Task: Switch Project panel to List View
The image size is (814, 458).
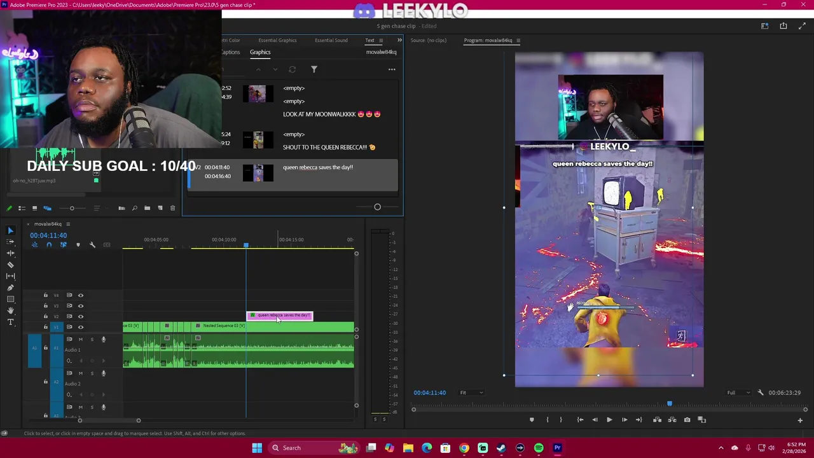Action: (22, 208)
